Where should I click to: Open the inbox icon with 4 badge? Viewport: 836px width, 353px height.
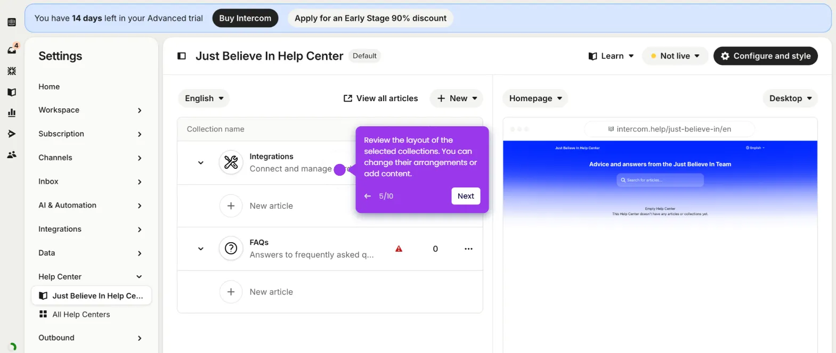coord(12,49)
